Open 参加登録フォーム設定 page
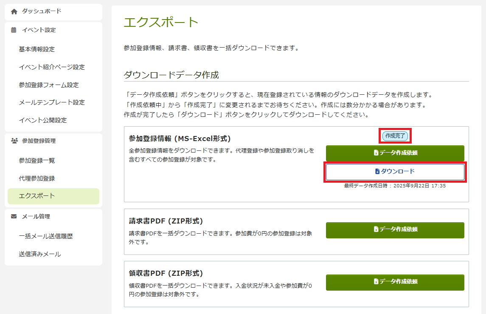 pyautogui.click(x=49, y=85)
